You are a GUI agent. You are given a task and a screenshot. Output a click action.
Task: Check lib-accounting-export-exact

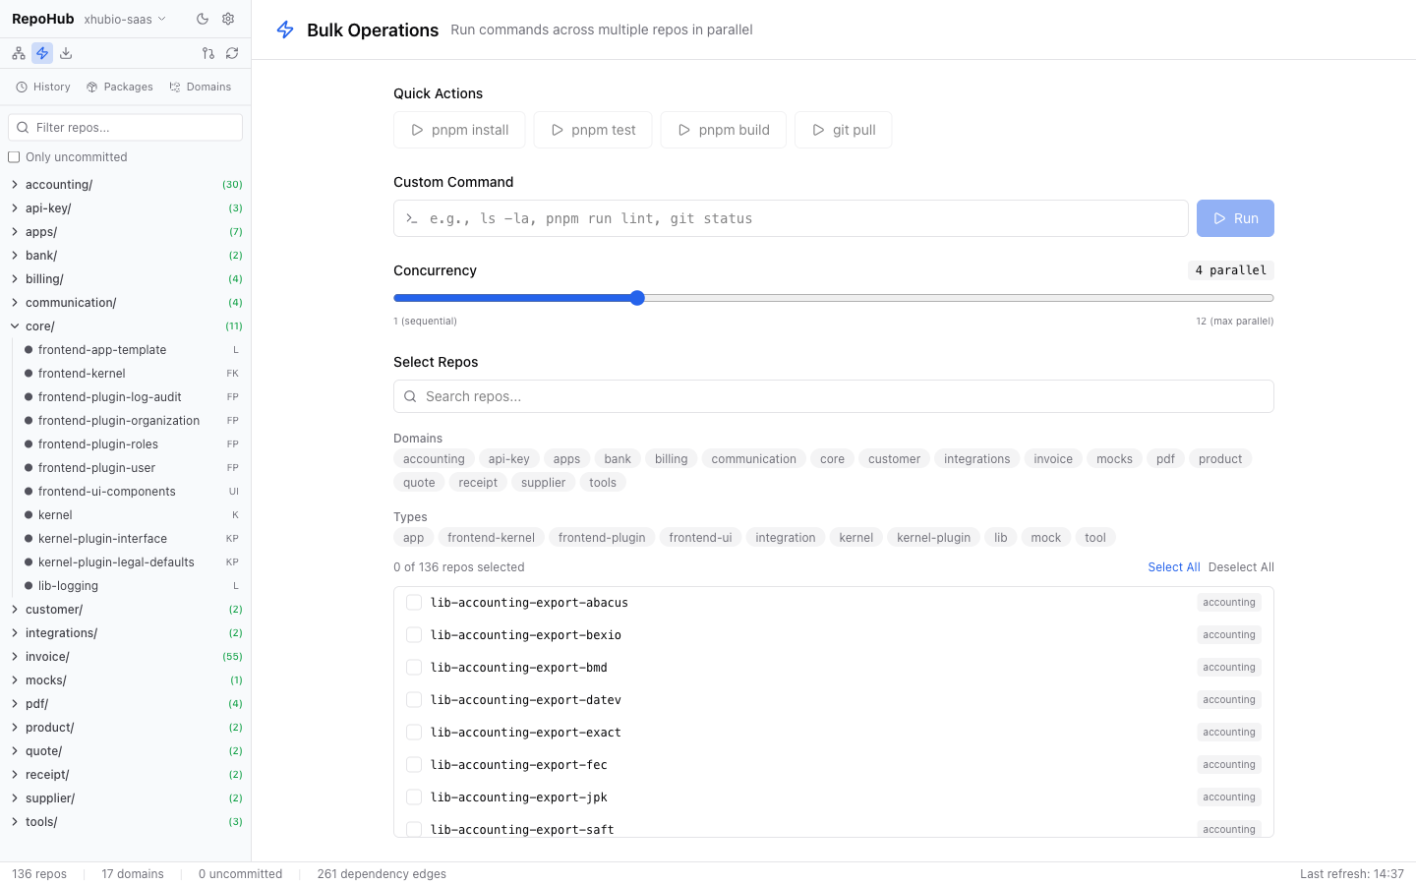pos(414,733)
